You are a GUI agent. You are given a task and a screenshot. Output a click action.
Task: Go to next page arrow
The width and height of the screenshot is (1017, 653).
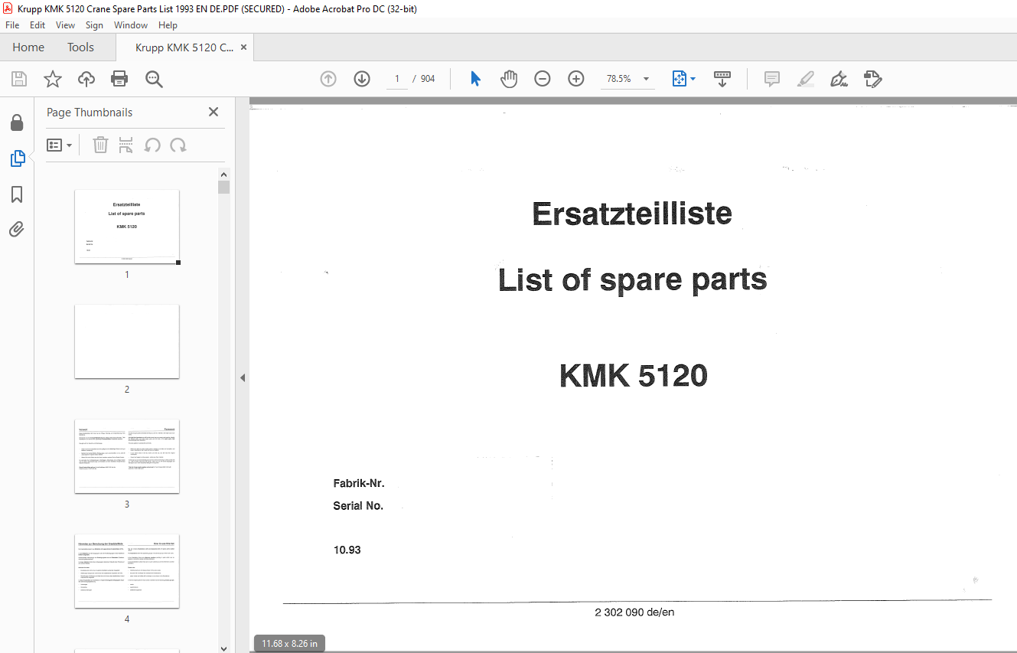click(362, 79)
